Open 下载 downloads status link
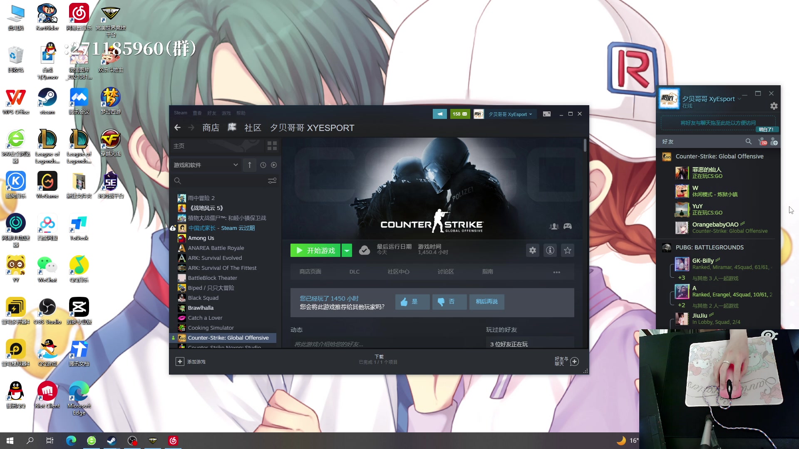Screen dimensions: 799x449 (x=379, y=359)
